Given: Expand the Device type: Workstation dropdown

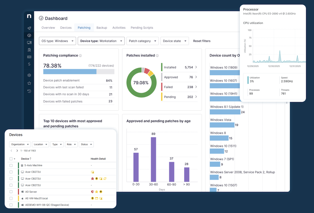Looking at the screenshot, I should (x=101, y=41).
